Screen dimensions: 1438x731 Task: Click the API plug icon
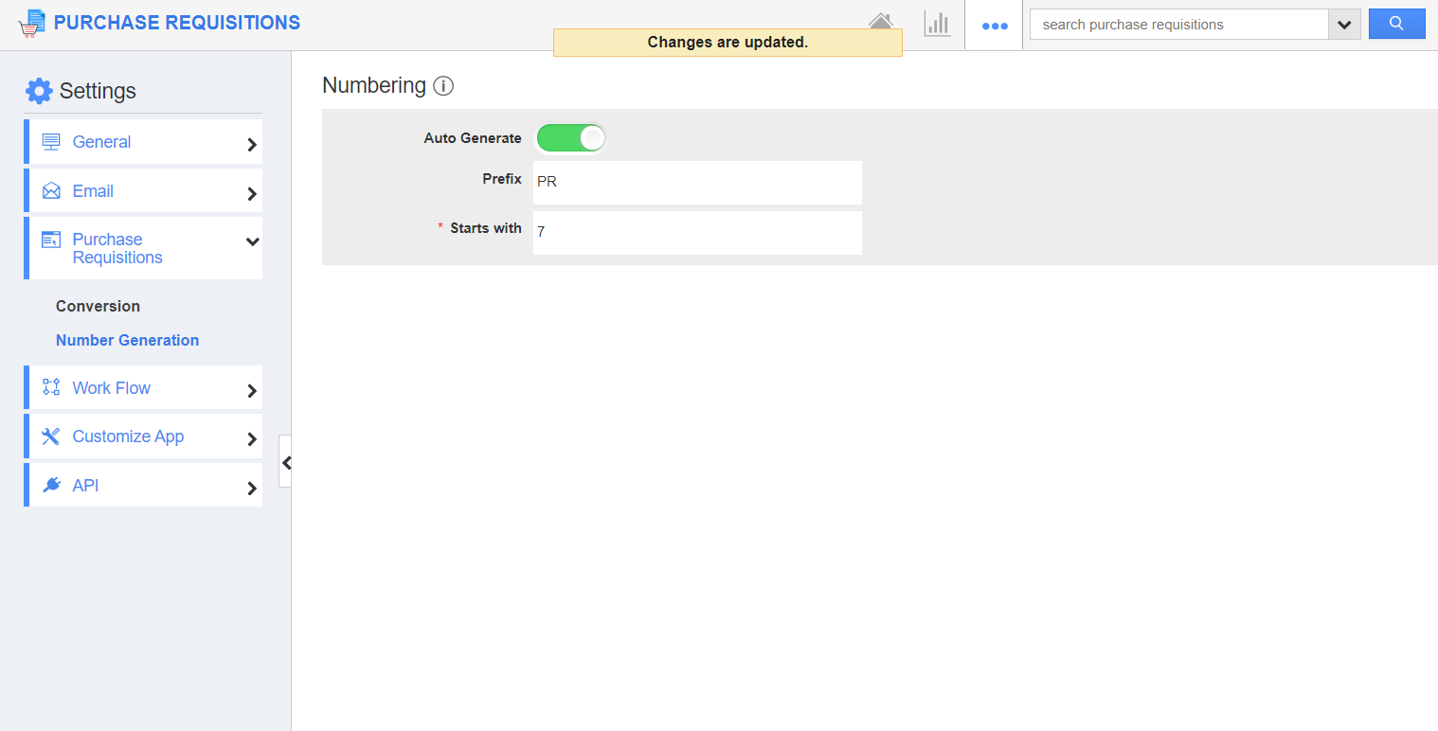(x=51, y=486)
